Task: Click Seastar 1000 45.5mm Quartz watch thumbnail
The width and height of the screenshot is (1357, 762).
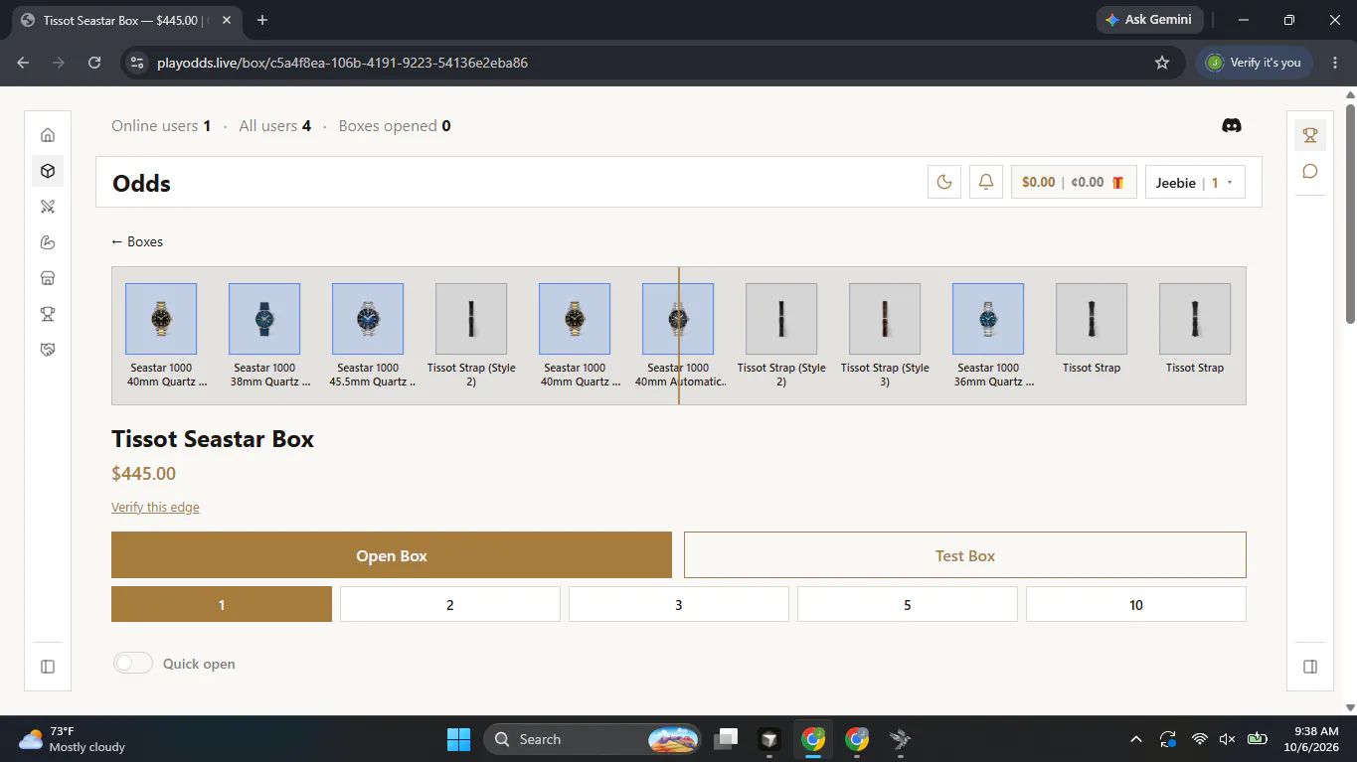Action: pyautogui.click(x=368, y=319)
